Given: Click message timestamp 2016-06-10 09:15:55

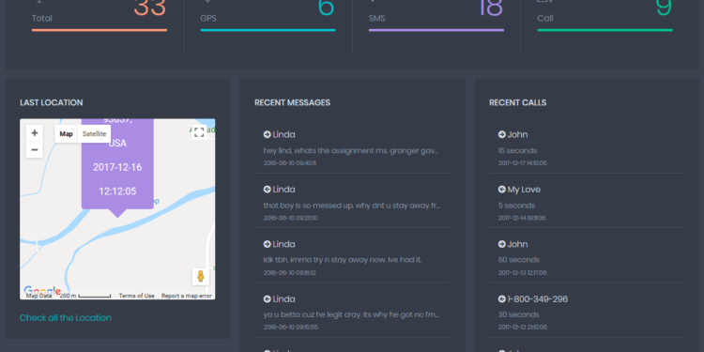Looking at the screenshot, I should (290, 328).
